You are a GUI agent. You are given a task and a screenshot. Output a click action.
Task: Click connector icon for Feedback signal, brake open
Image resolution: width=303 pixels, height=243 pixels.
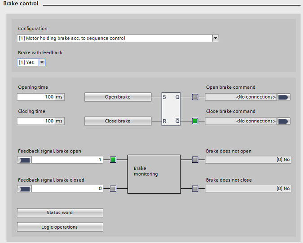click(x=24, y=160)
